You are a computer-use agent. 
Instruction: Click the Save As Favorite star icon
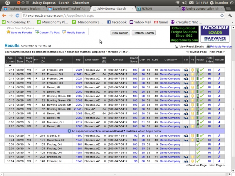point(9,32)
